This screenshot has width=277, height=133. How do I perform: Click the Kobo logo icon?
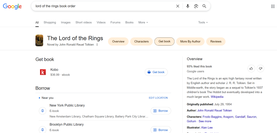43,72
